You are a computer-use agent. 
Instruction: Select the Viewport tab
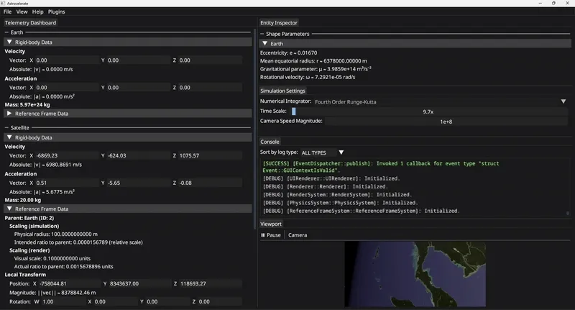click(271, 224)
